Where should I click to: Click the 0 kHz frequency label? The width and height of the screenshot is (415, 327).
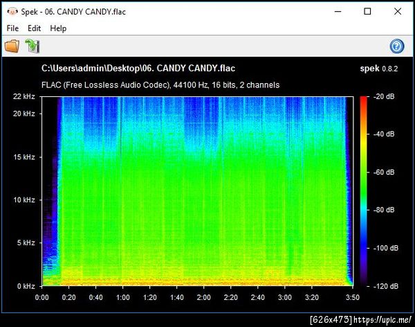tap(26, 286)
